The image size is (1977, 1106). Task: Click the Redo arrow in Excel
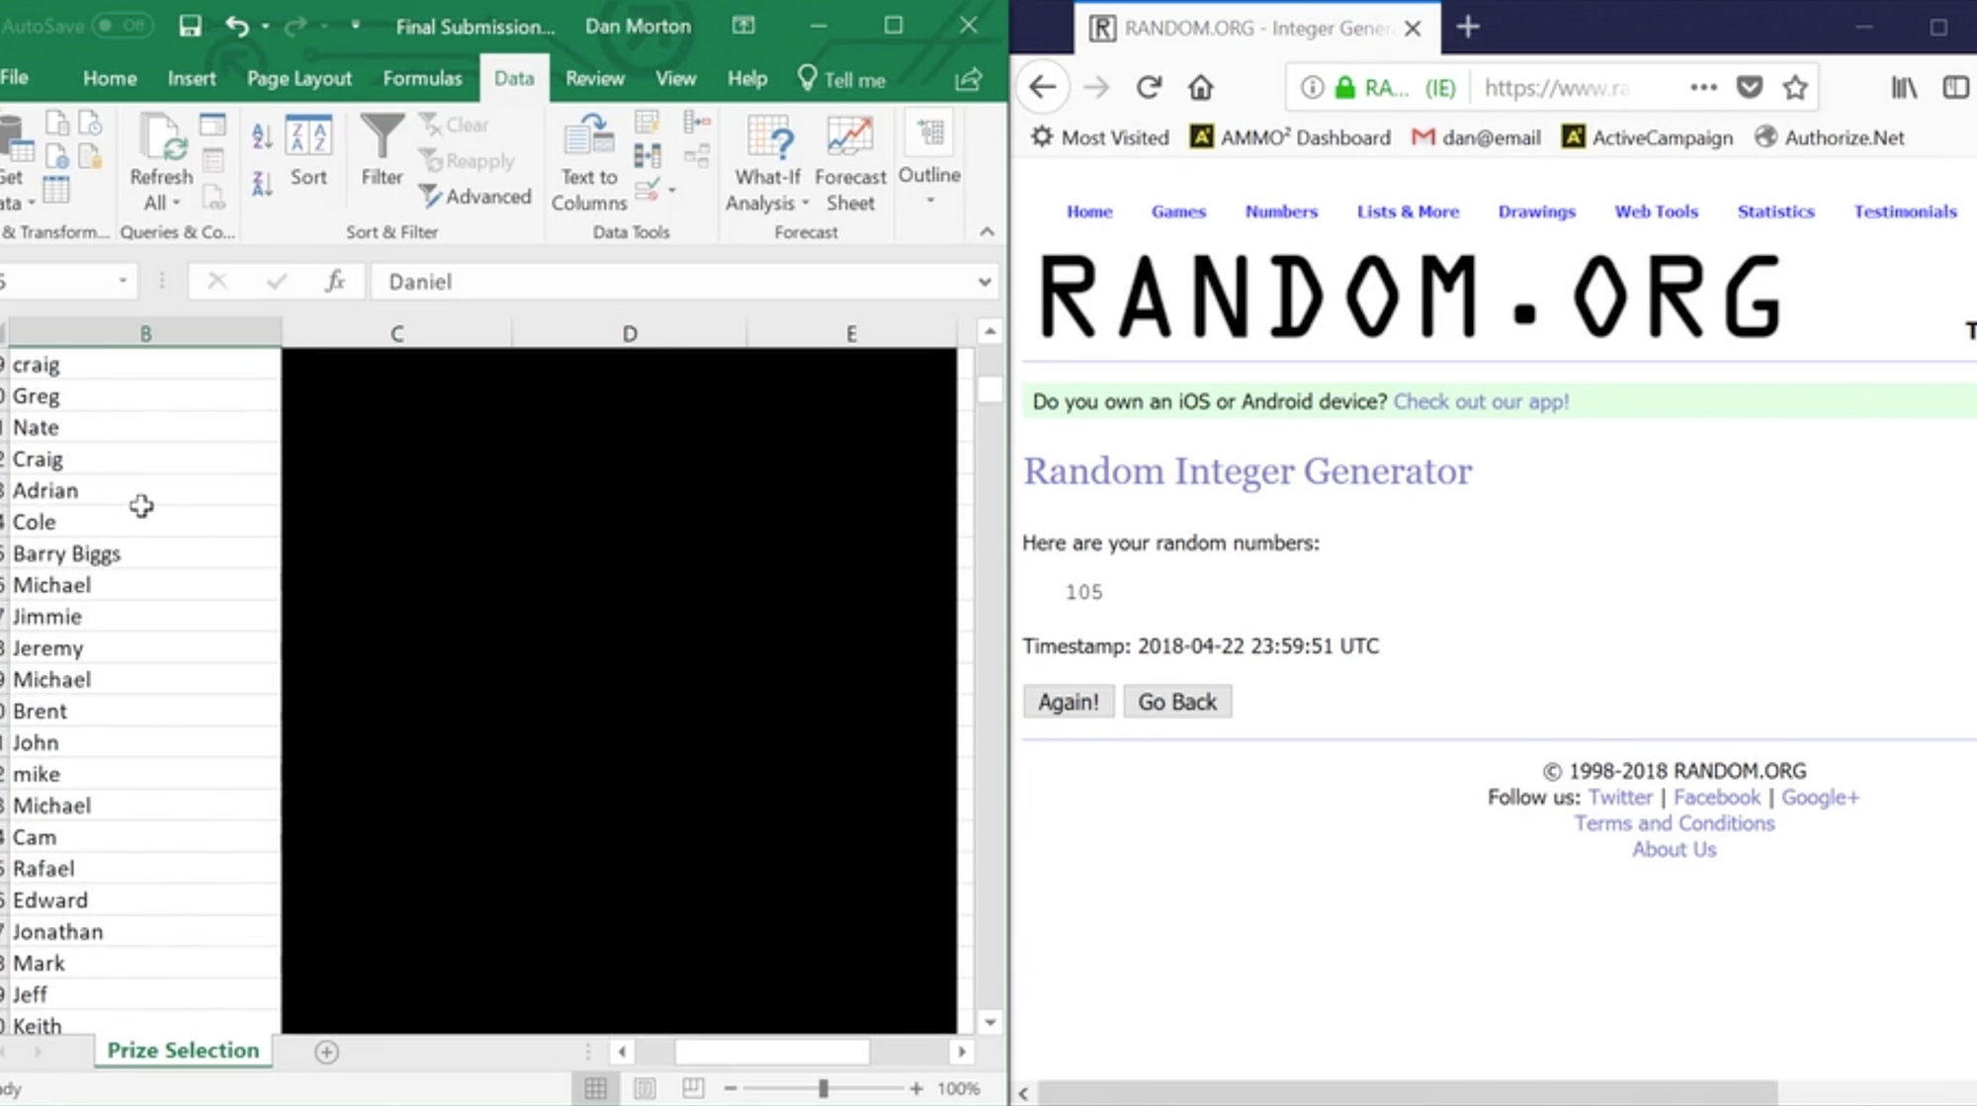tap(295, 27)
